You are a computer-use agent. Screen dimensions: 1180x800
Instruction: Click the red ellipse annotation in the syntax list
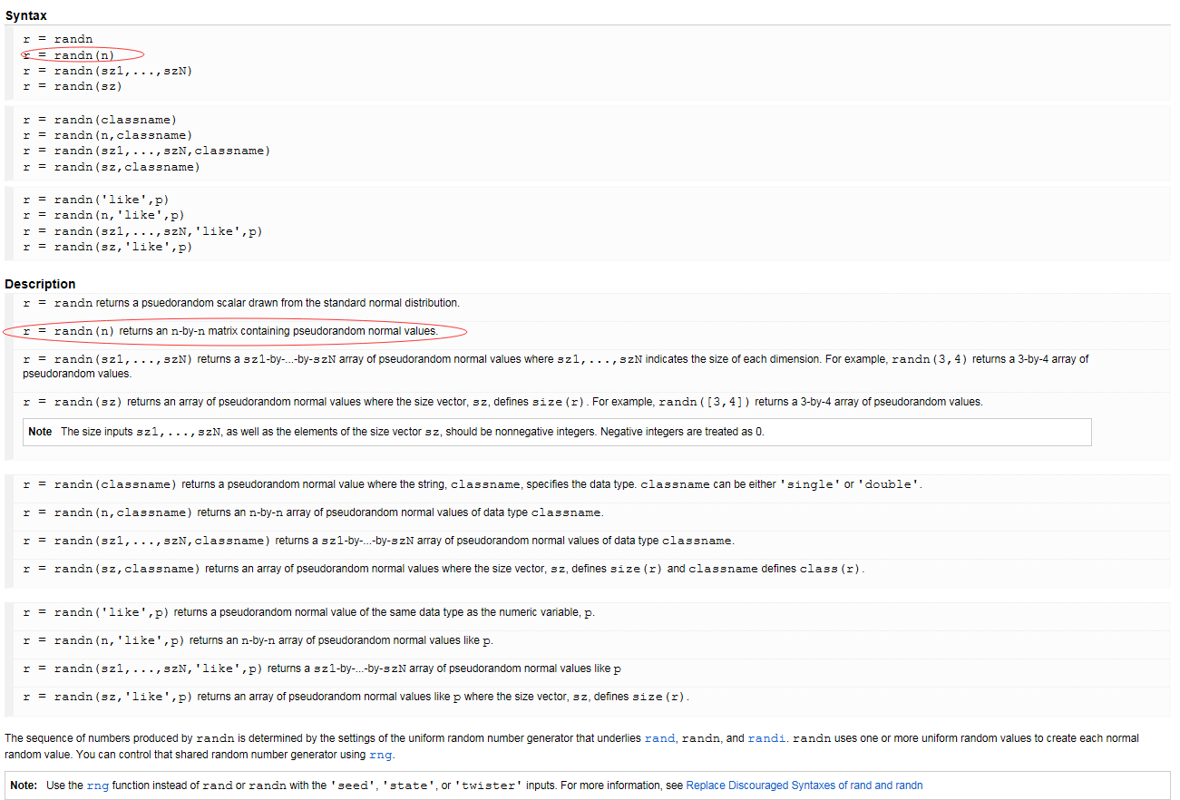(82, 54)
